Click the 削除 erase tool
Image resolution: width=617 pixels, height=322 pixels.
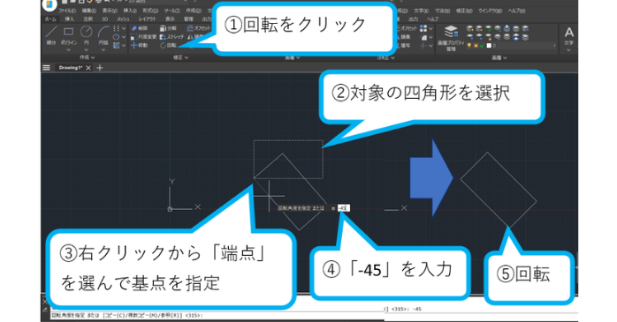[140, 28]
